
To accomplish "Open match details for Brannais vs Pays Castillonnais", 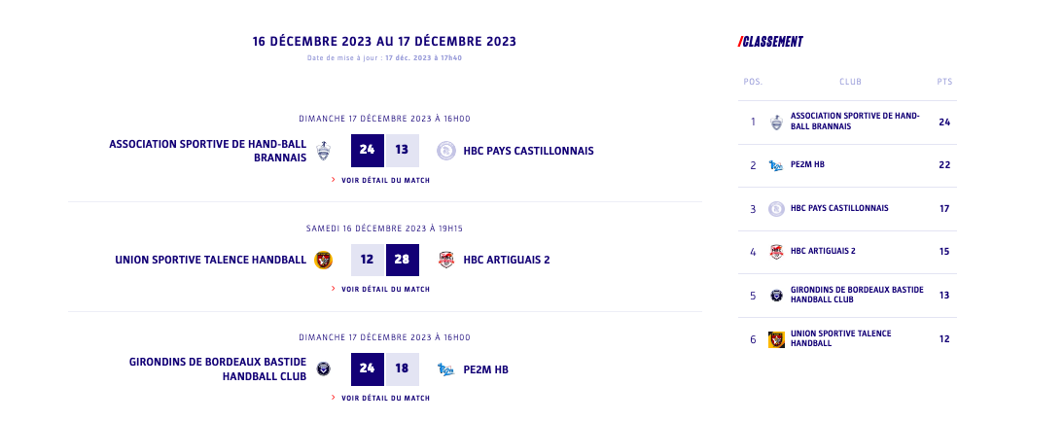I will 381,180.
